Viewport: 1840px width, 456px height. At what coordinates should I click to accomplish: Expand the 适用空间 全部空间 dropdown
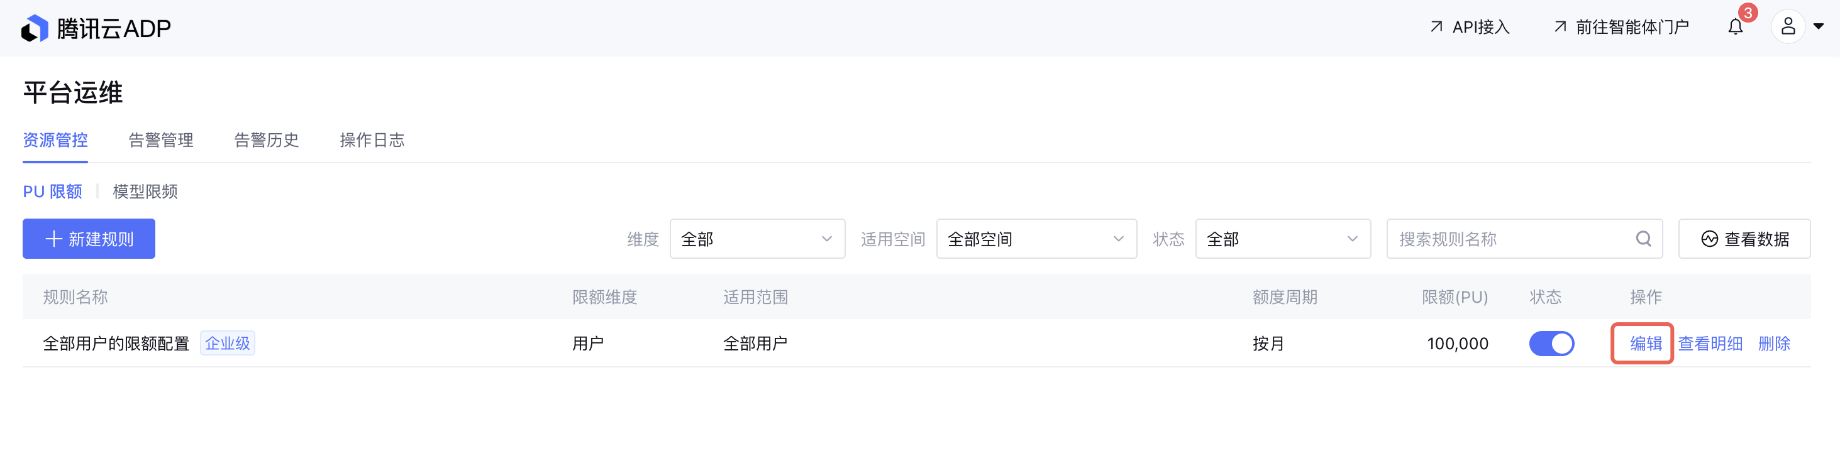coord(1036,239)
